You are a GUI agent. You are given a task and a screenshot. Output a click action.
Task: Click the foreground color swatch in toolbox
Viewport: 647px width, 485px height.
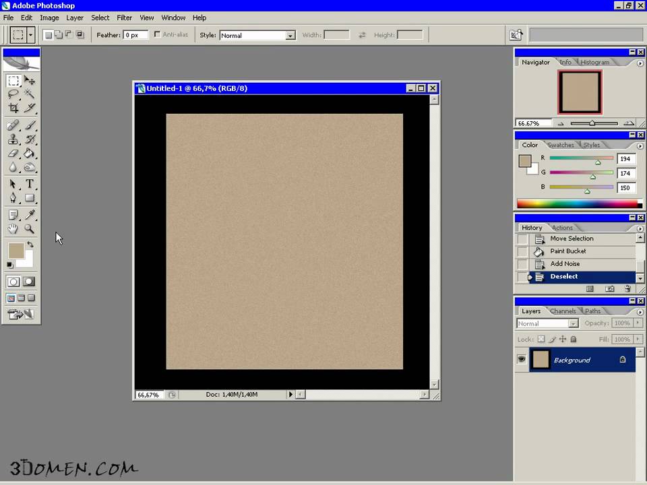[x=16, y=251]
